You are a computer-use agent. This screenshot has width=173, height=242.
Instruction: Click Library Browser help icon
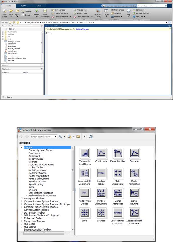tap(91, 137)
